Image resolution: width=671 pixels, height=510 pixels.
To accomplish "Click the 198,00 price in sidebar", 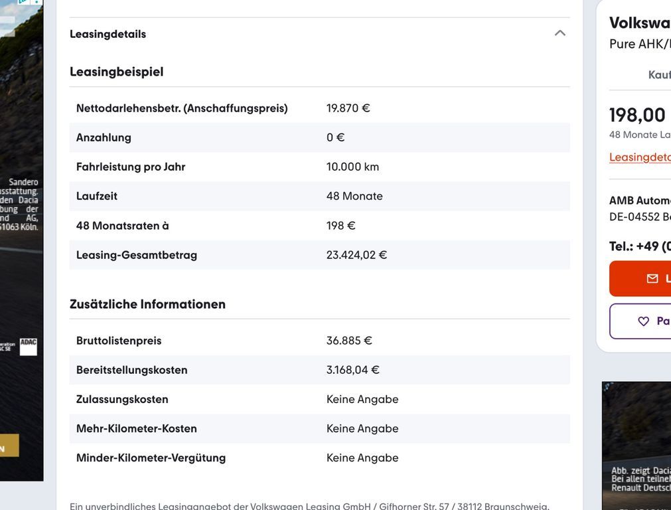I will tap(637, 115).
